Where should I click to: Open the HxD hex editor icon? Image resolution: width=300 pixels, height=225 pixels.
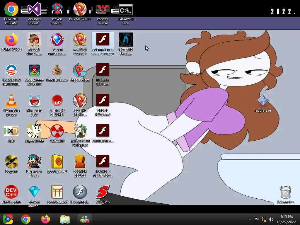[11, 131]
